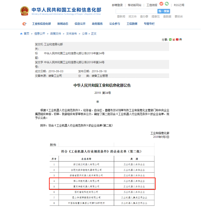Click table row 7 company 昆山华恒焊接股份有限公司
Viewport: 201px width, 208px height.
coord(86,197)
